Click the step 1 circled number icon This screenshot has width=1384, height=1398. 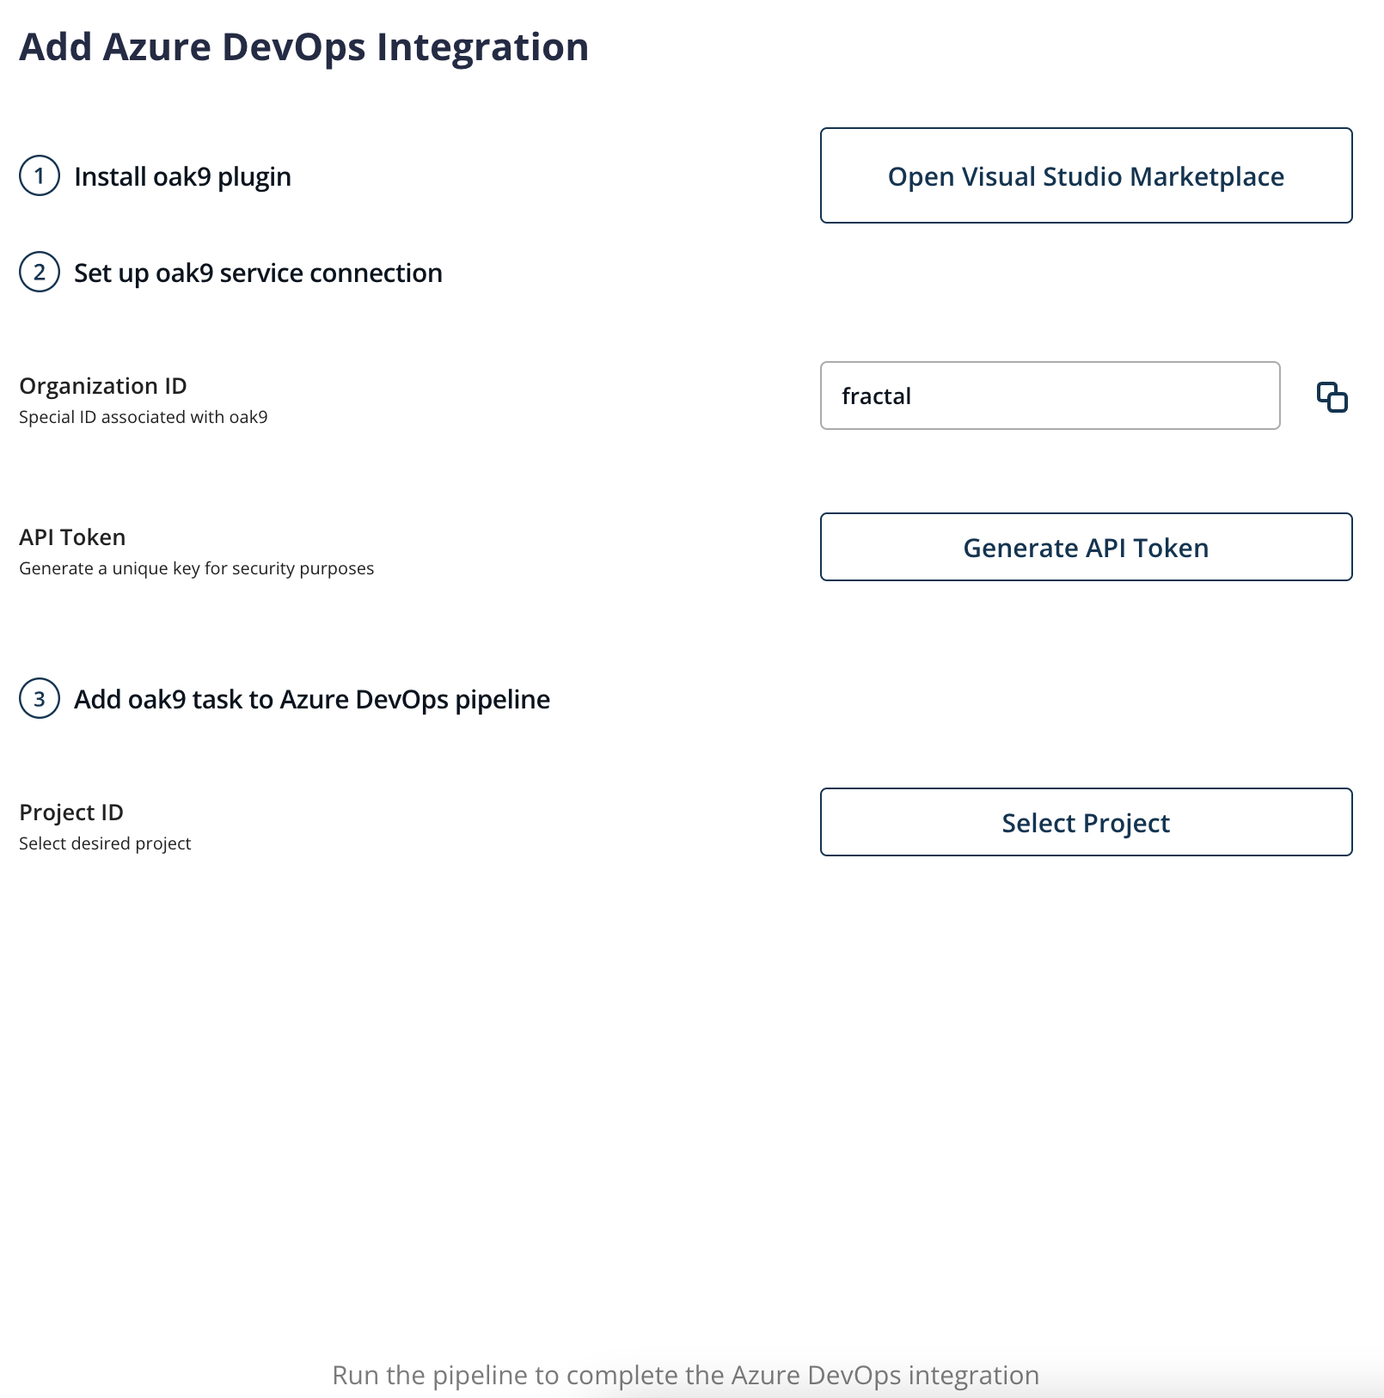pos(40,176)
